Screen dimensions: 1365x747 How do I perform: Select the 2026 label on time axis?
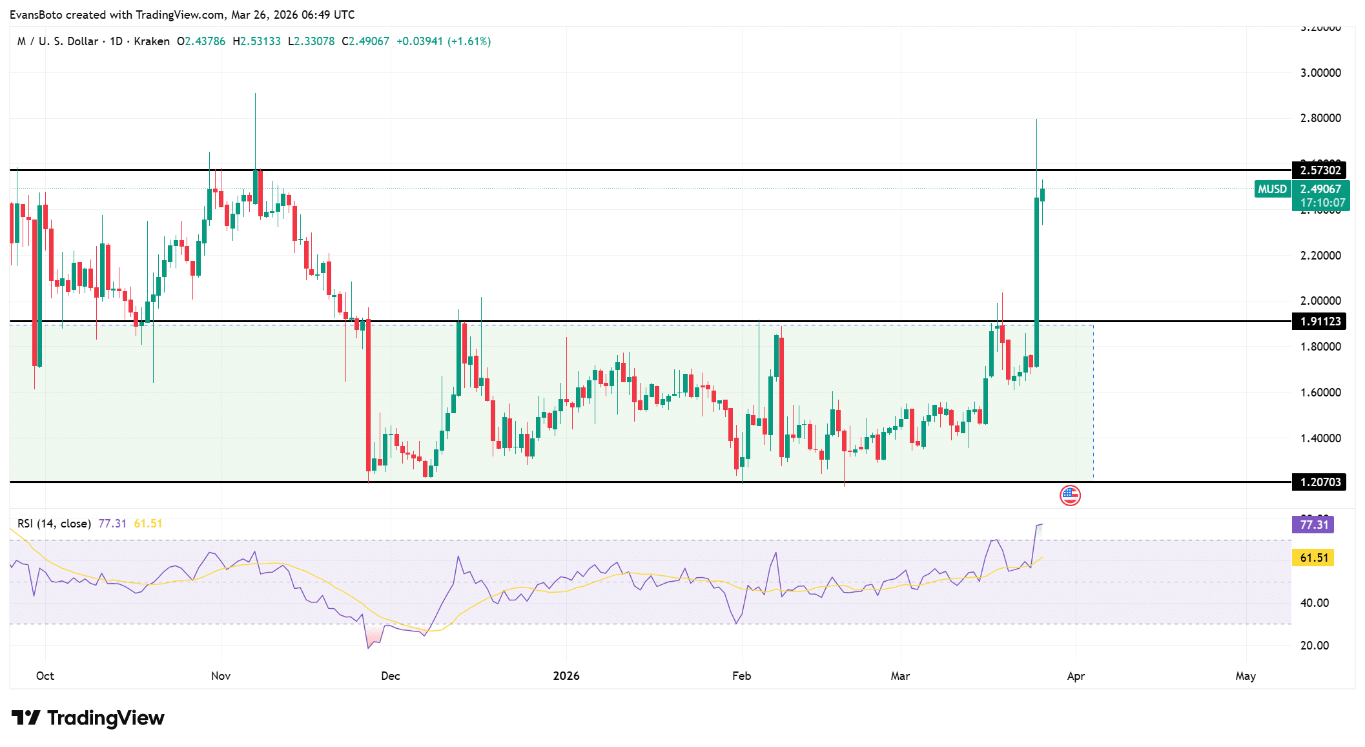point(566,676)
